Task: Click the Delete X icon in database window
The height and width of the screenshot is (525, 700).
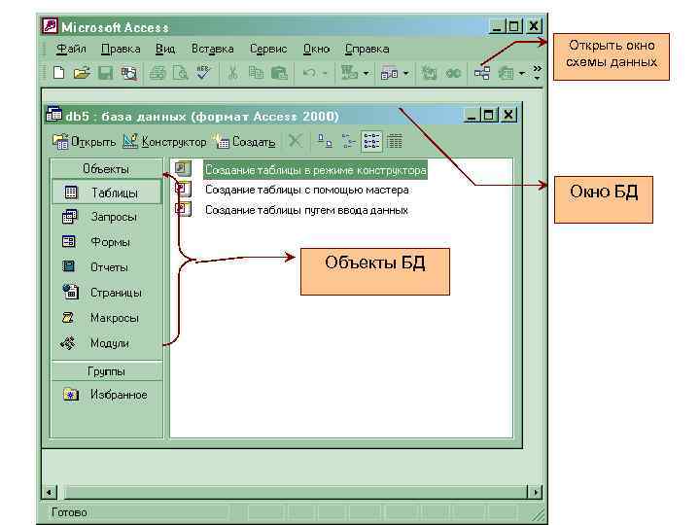Action: 295,142
